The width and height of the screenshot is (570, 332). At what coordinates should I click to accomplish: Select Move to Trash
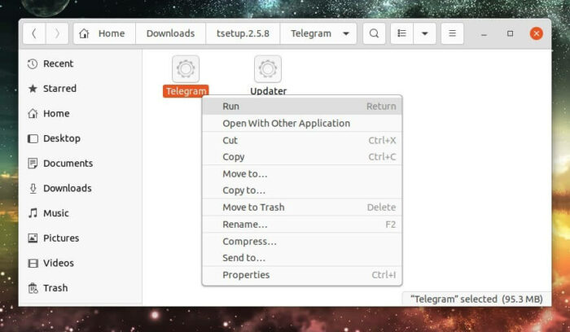pos(302,207)
